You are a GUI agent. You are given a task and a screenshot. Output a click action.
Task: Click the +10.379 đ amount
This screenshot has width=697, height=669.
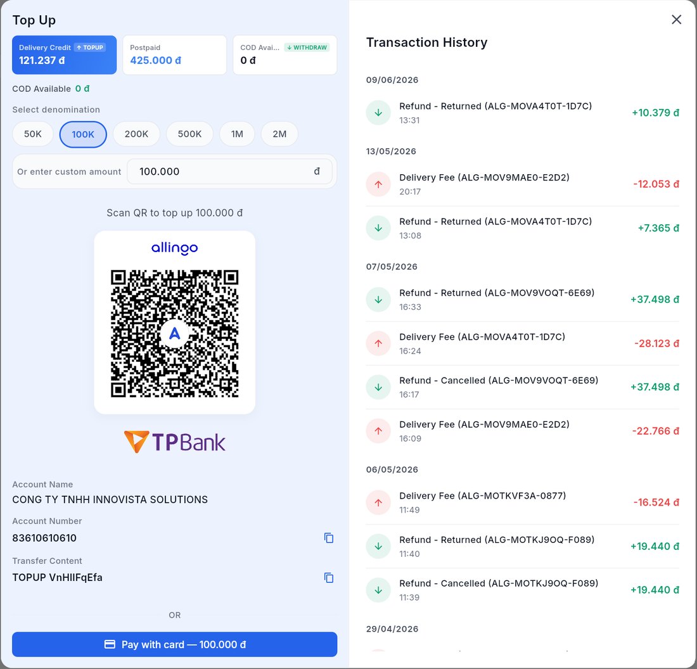(x=656, y=113)
